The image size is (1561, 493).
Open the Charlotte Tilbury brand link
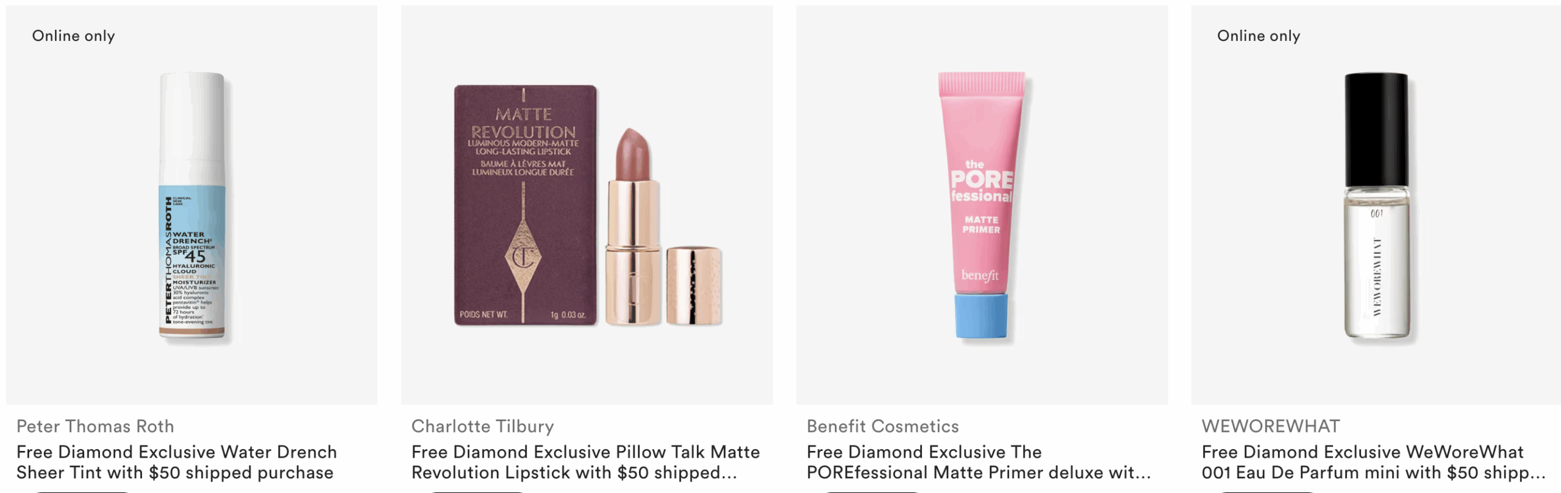(x=482, y=426)
